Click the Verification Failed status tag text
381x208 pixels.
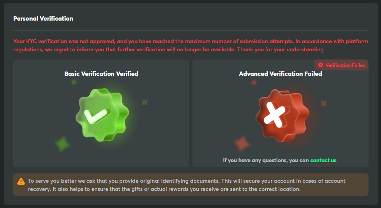pyautogui.click(x=345, y=65)
